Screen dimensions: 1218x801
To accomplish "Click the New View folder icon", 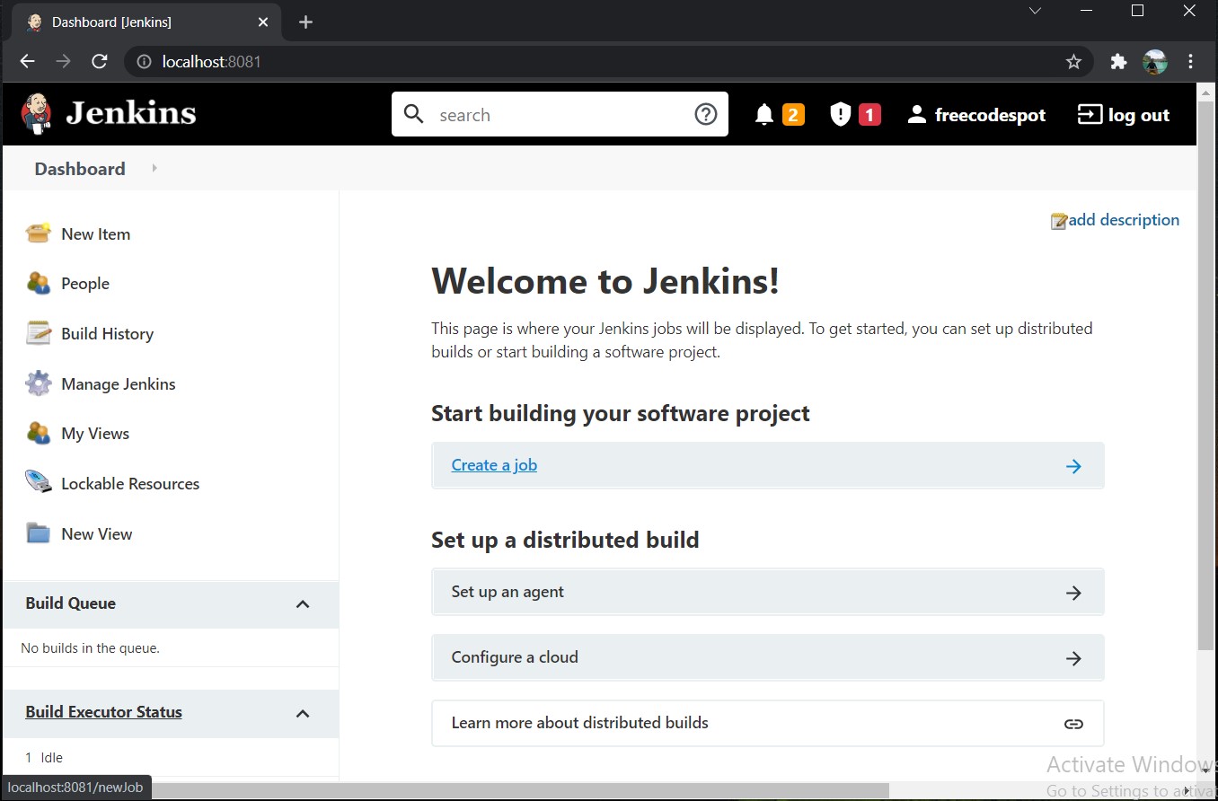I will pos(39,533).
